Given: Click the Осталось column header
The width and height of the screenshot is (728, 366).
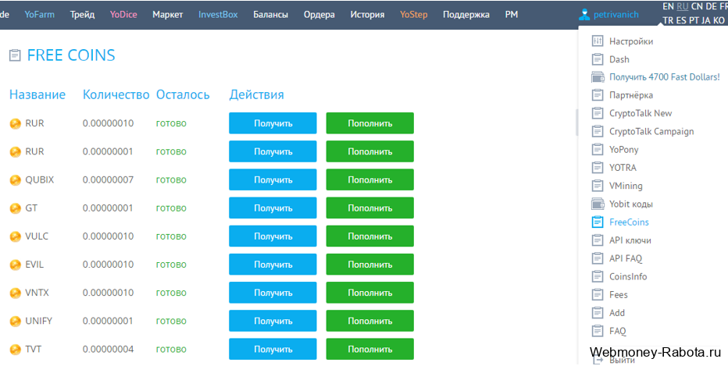Looking at the screenshot, I should [183, 95].
